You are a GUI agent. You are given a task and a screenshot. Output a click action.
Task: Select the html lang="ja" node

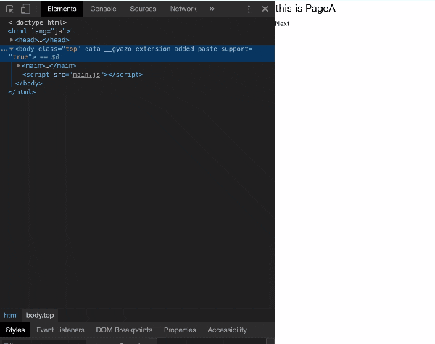coord(39,31)
